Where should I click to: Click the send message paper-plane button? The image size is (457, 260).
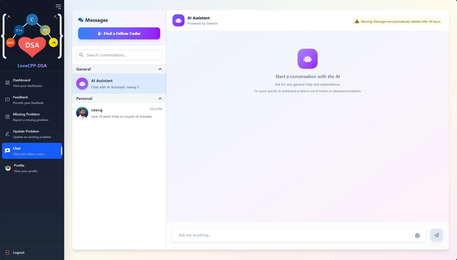tap(436, 235)
